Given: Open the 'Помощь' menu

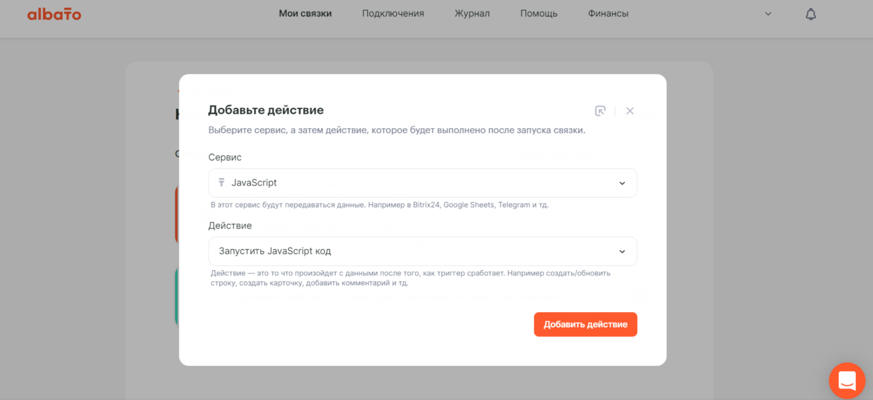Looking at the screenshot, I should (539, 14).
